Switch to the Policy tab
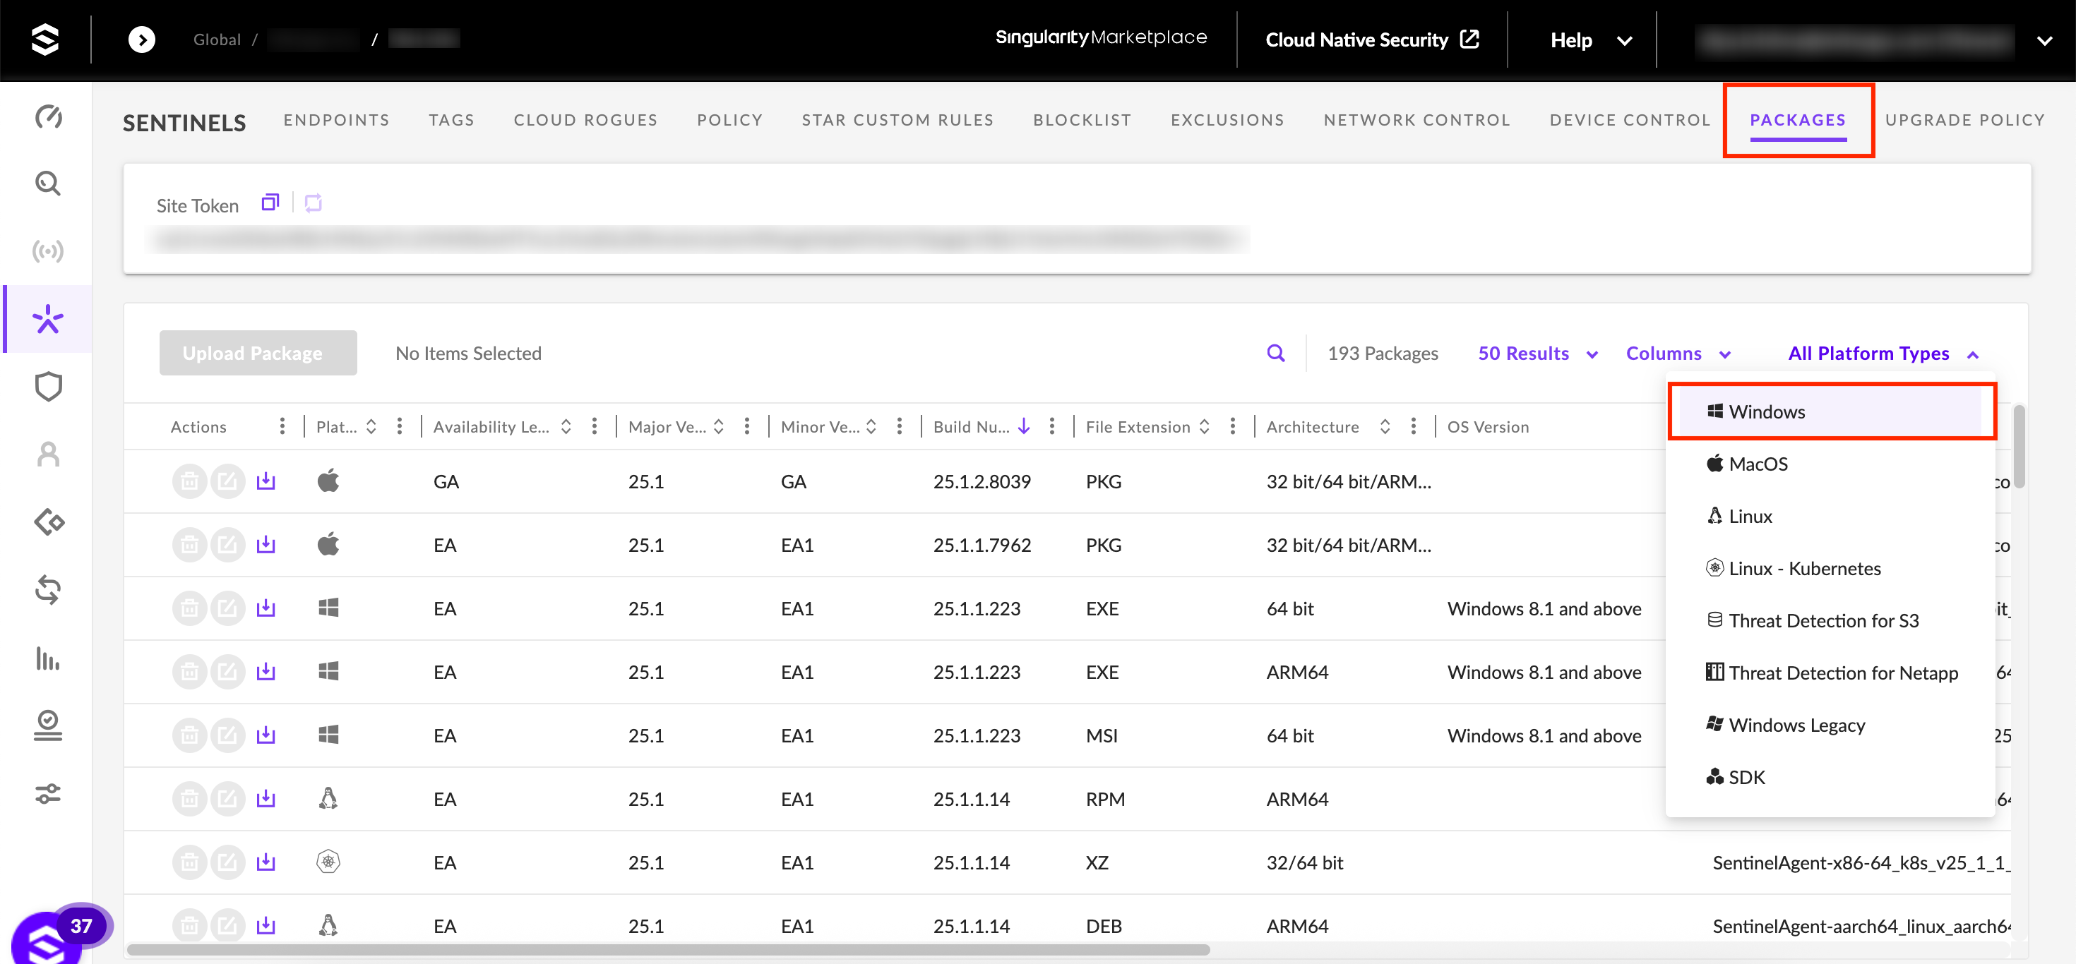The width and height of the screenshot is (2076, 964). 729,120
